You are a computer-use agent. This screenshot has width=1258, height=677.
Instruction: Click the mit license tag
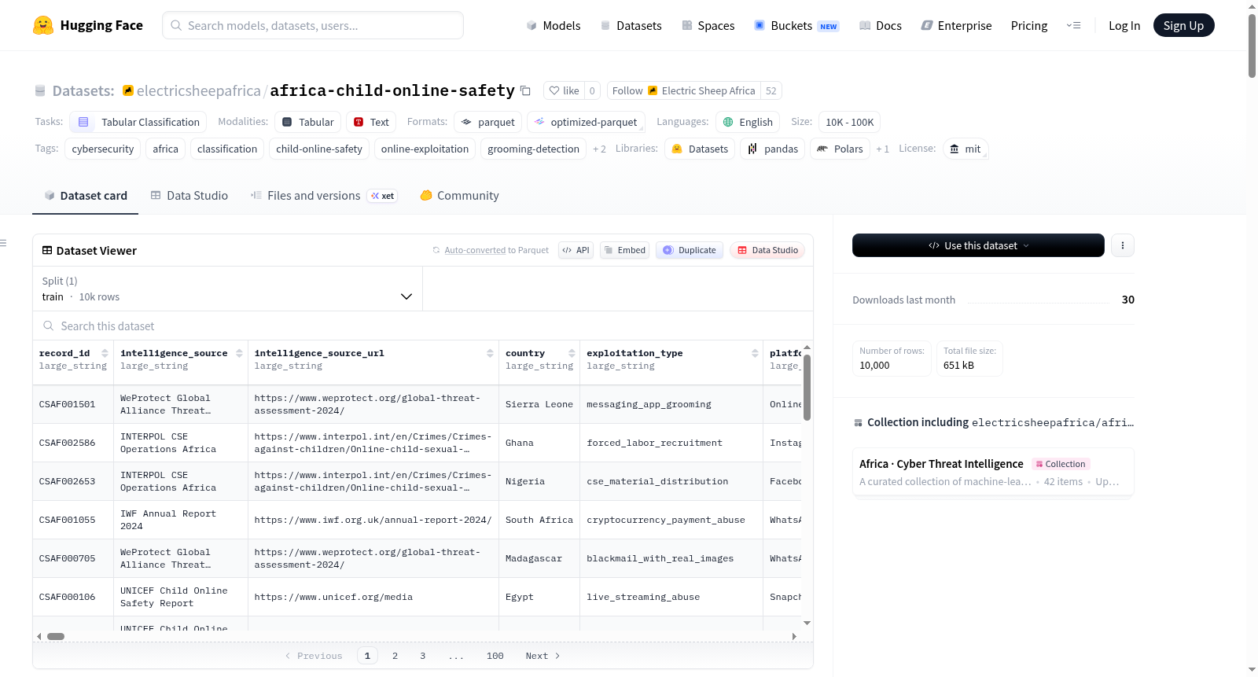(x=966, y=149)
